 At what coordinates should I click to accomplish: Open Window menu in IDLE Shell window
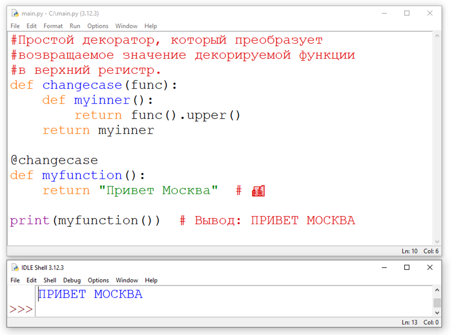click(x=127, y=280)
